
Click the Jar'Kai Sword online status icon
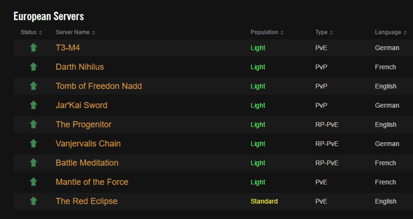coord(33,105)
